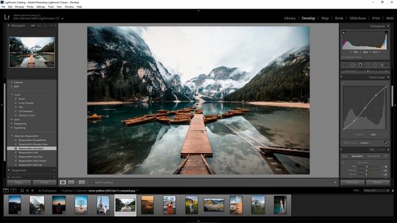The width and height of the screenshot is (397, 223).
Task: Expand the Sharpening preset group
Action: tap(12, 124)
